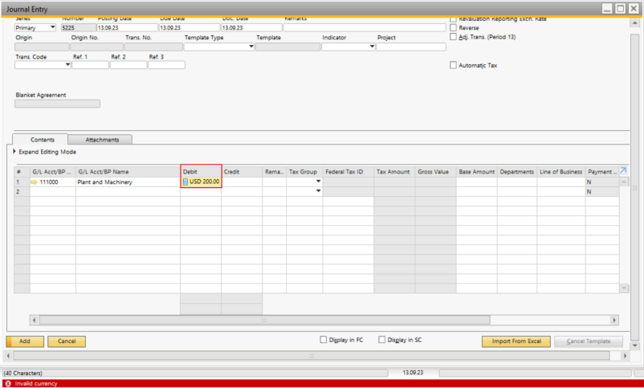Click the Credit column header
Image resolution: width=644 pixels, height=388 pixels.
242,172
